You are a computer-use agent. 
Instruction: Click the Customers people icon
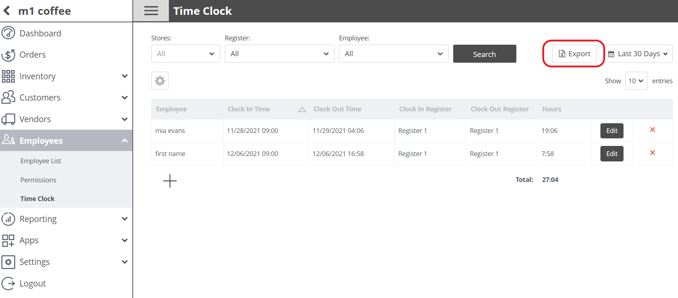[x=8, y=97]
